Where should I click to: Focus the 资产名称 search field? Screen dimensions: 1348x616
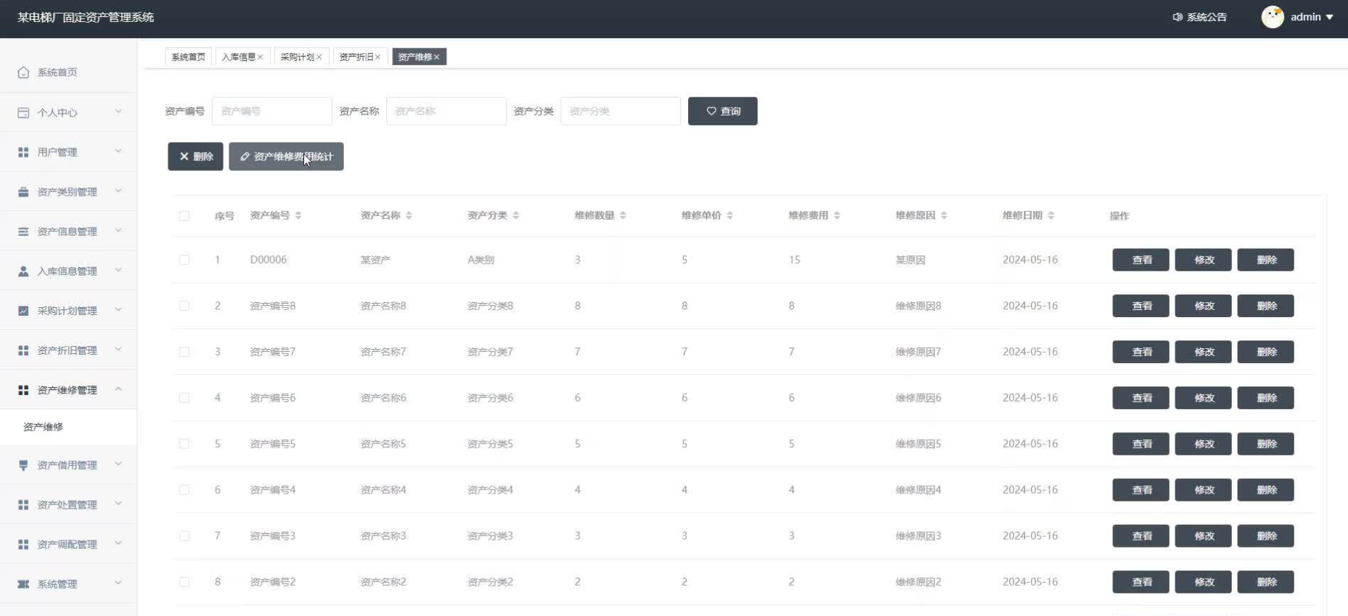click(446, 111)
